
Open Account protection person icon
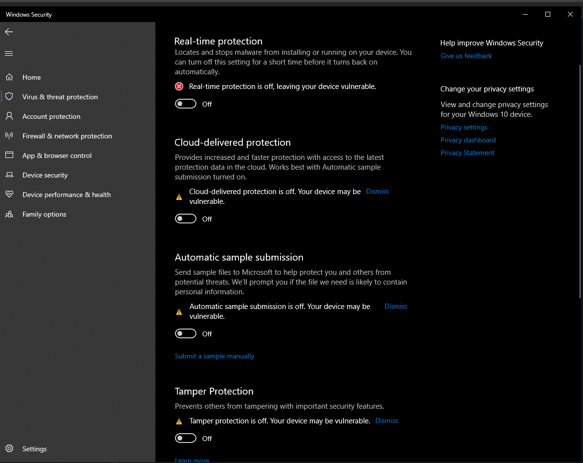click(9, 116)
